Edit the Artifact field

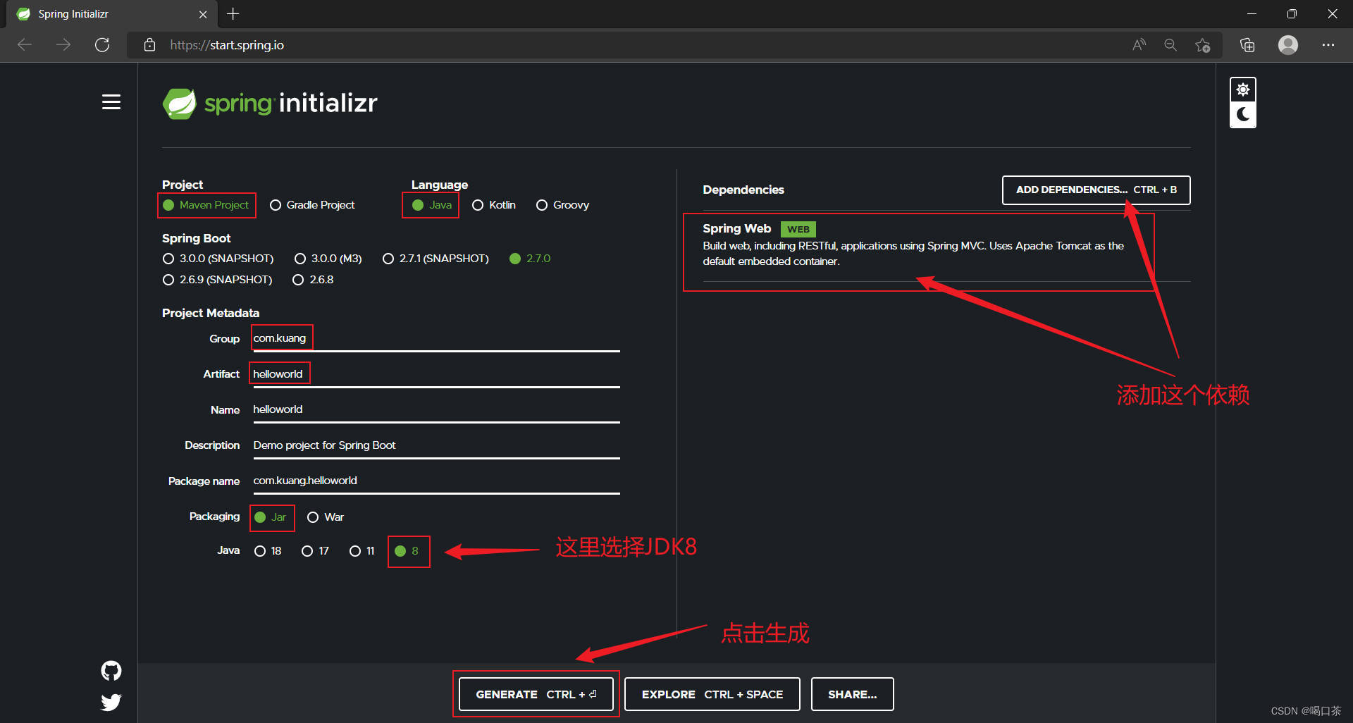(436, 374)
